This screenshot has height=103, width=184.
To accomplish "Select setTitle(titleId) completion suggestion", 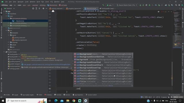I will (x=103, y=82).
